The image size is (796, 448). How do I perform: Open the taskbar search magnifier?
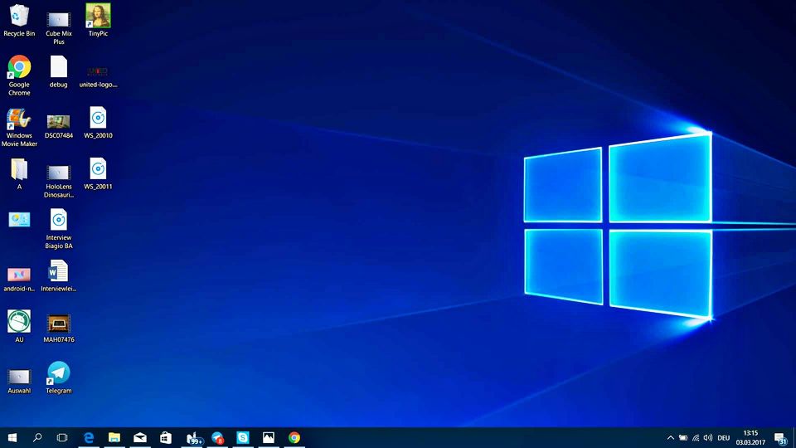(37, 437)
